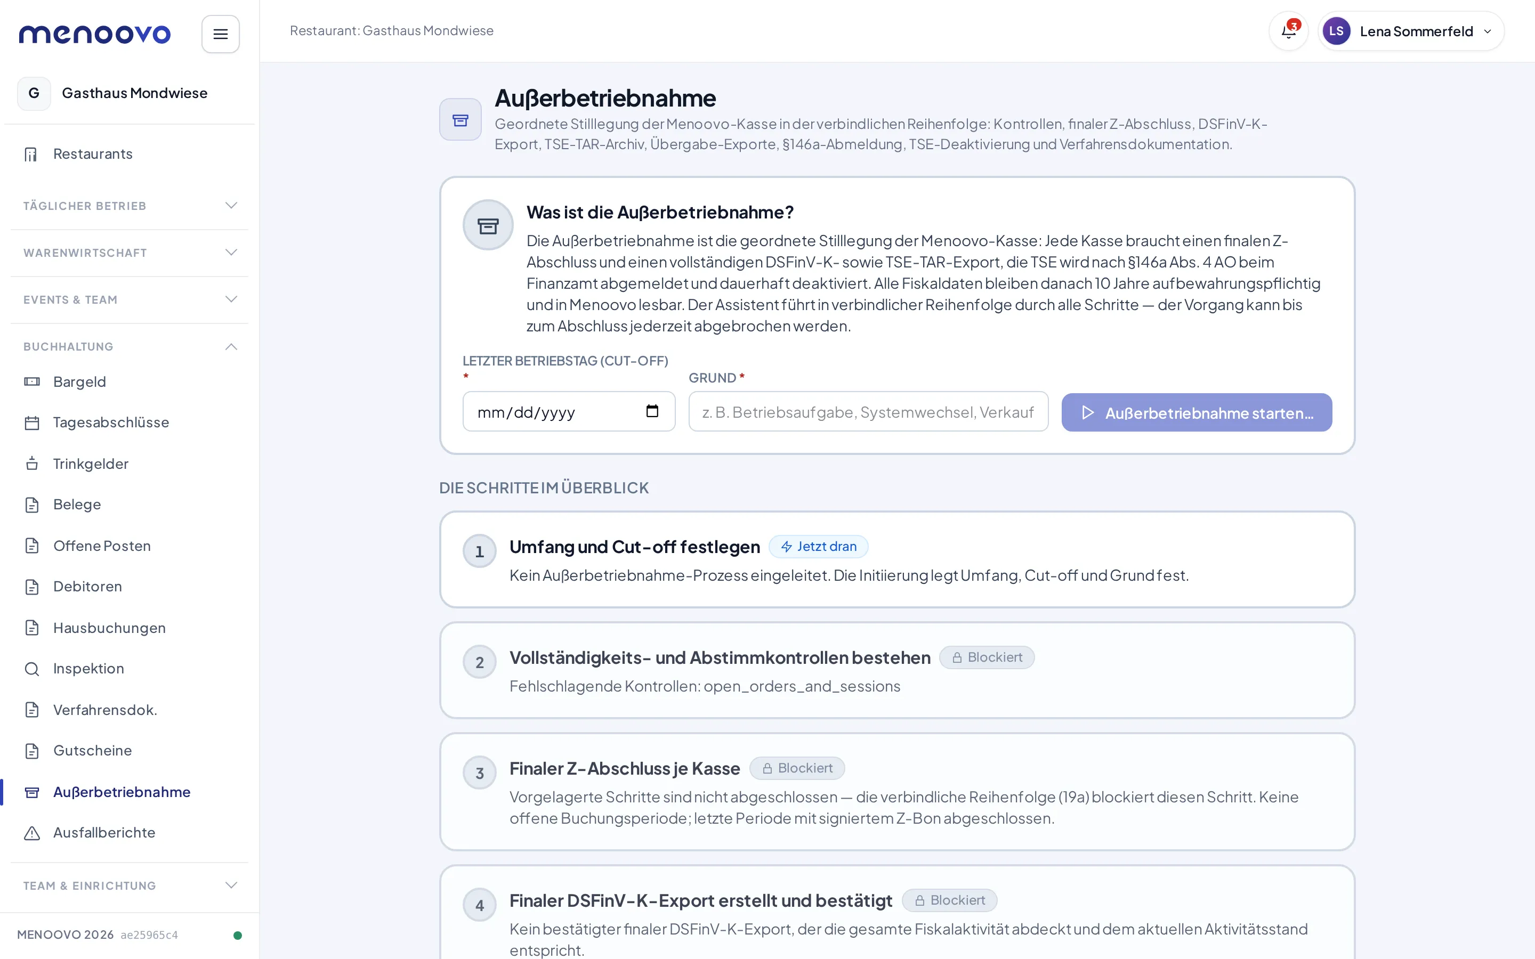Screen dimensions: 1535x959
Task: Click the Verfahrensdok. document icon
Action: tap(32, 710)
